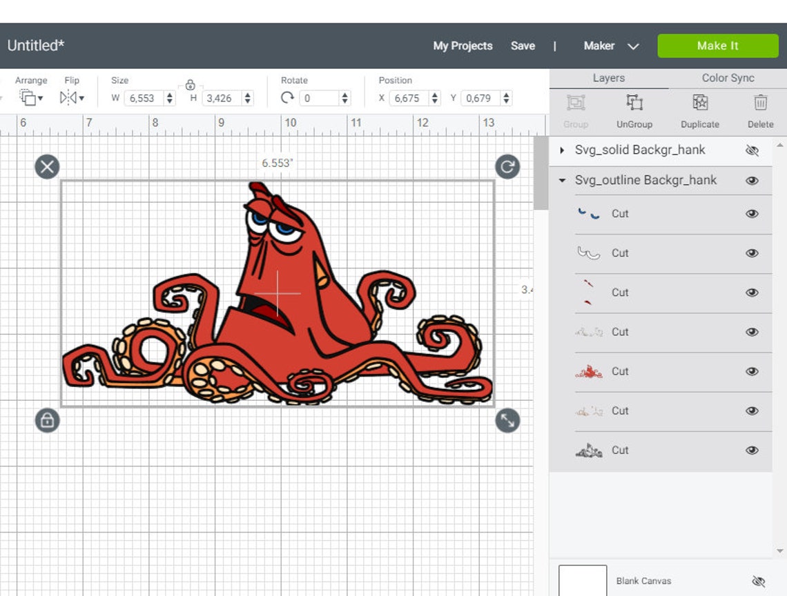Screen dimensions: 787x596
Task: Switch to the Layers tab
Action: coord(608,78)
